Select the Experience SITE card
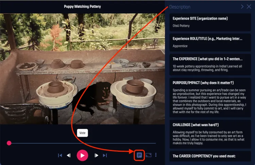 (x=210, y=22)
